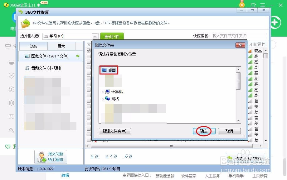This screenshot has width=287, height=180.
Task: Select 桌面 in the folder tree
Action: [109, 70]
